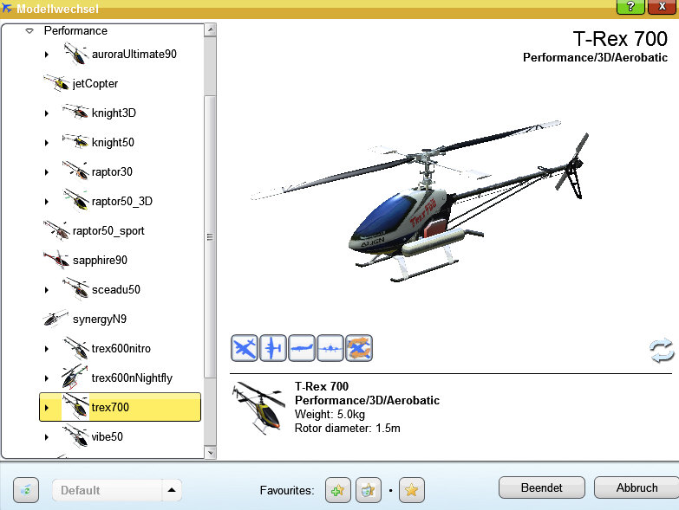Click the Abbruch button

pos(636,487)
